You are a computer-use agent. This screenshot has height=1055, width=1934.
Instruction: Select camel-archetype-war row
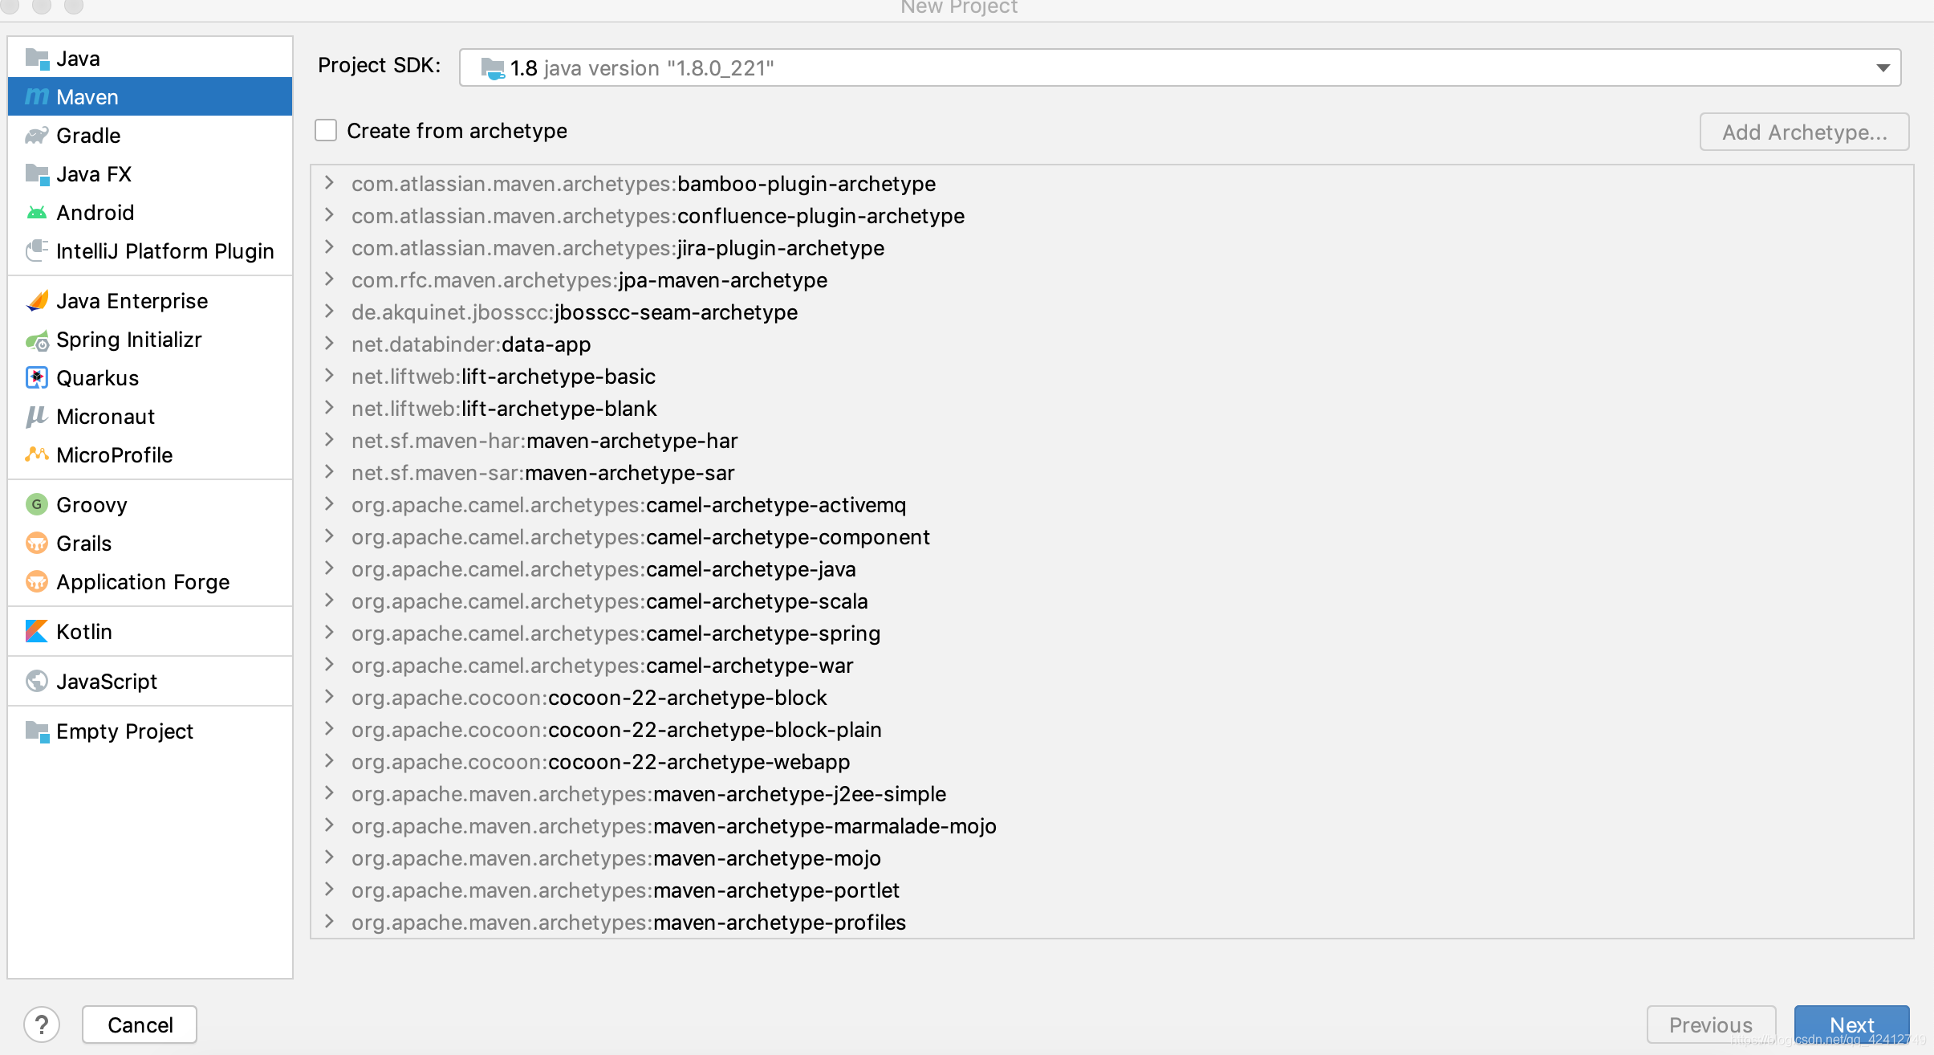1111,666
